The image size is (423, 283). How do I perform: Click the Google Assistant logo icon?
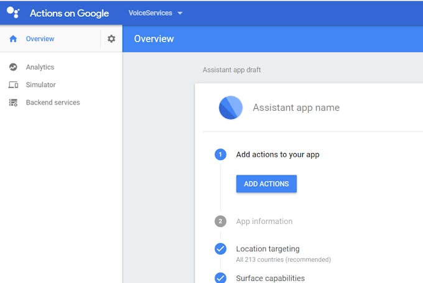(13, 12)
